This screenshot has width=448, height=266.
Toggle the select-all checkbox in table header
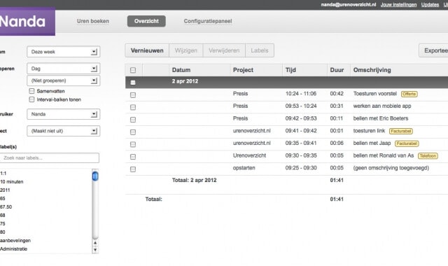pos(133,70)
